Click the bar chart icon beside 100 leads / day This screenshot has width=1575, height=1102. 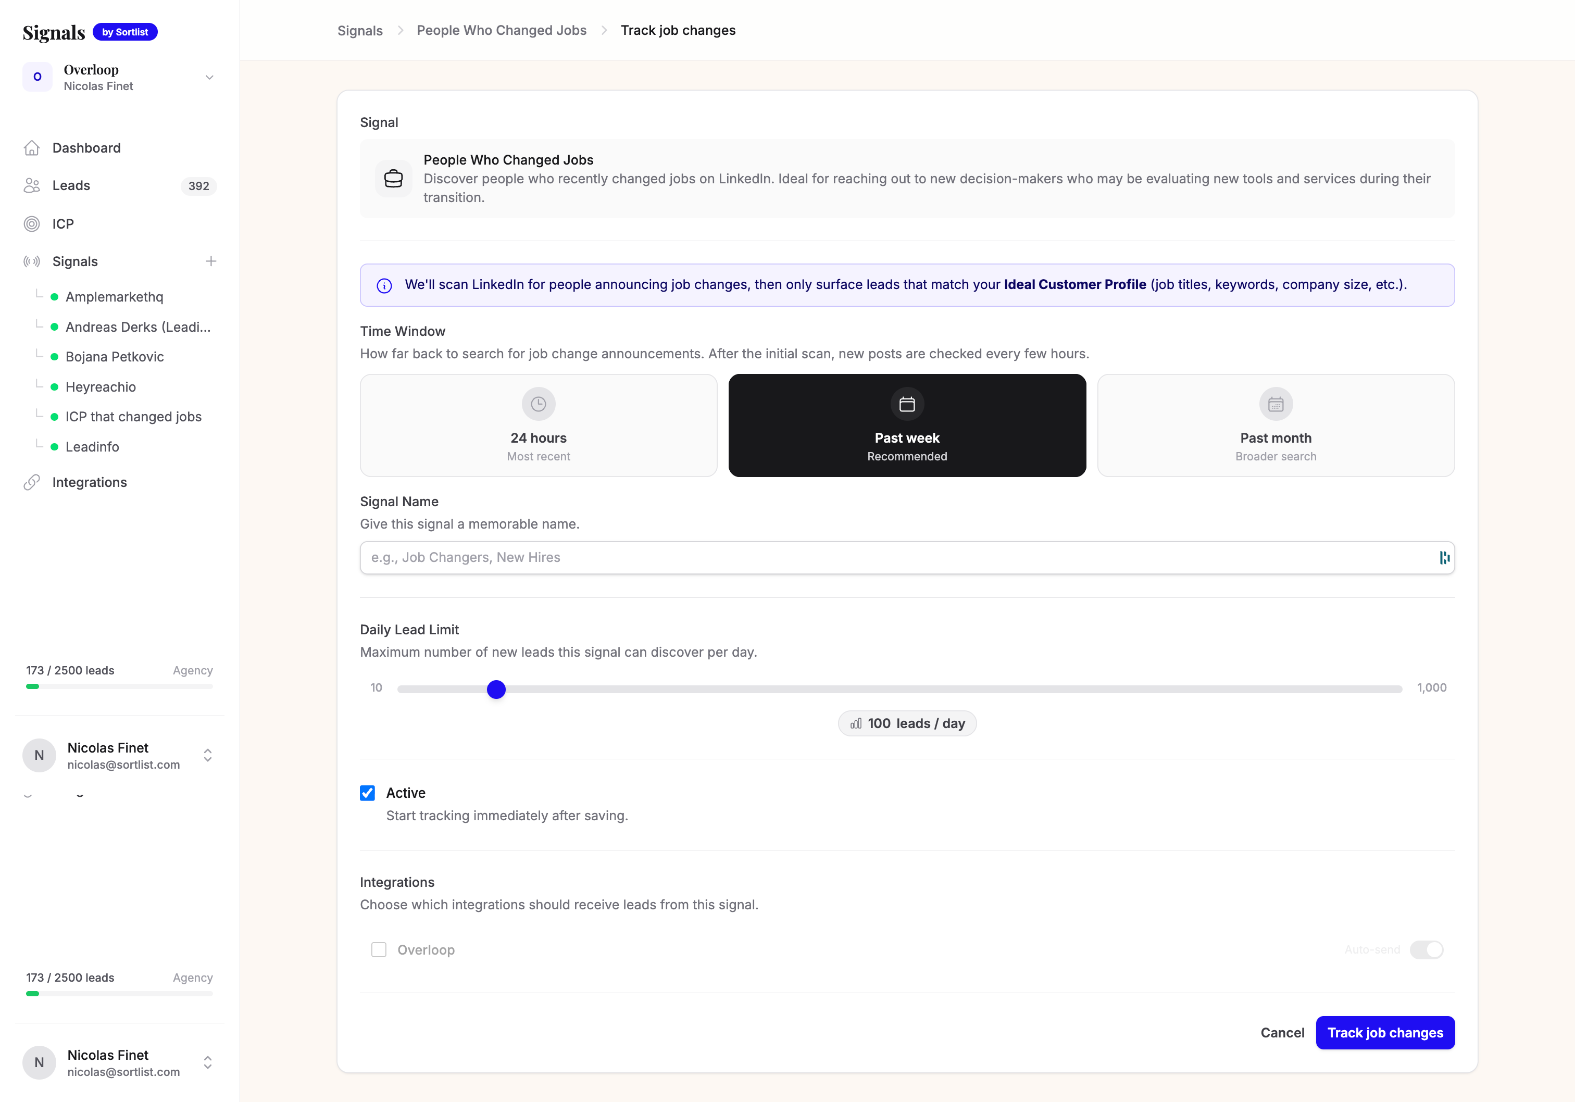[x=856, y=723]
